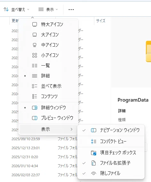Click the 特大アイコン monitor icon
Screen dimensions: 151x182
tap(35, 24)
